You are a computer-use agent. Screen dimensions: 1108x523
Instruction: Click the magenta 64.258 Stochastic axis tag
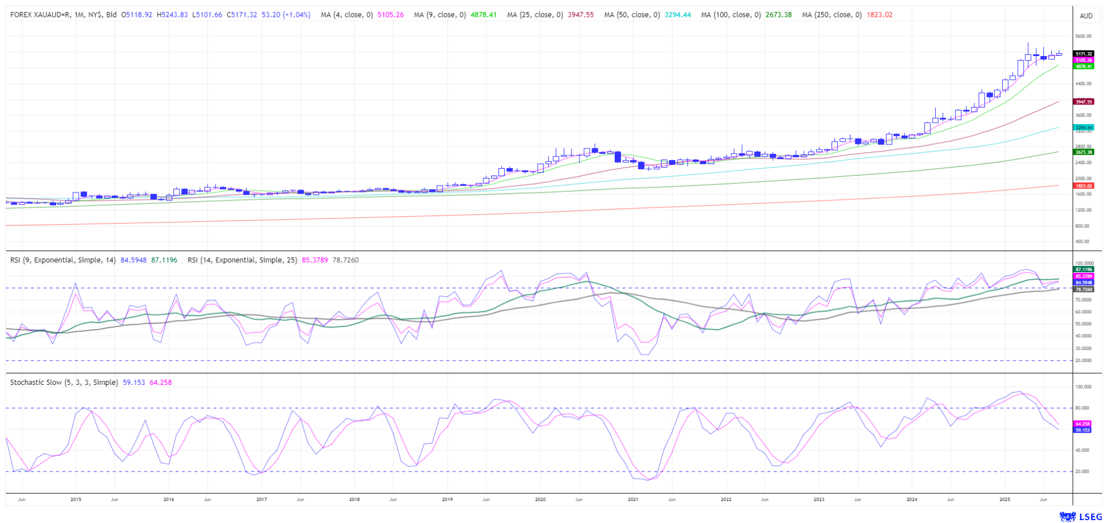[1082, 424]
